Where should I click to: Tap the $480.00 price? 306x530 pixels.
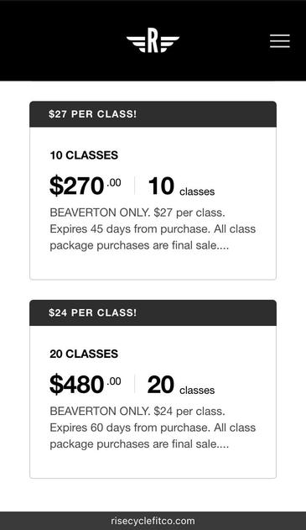click(x=86, y=385)
